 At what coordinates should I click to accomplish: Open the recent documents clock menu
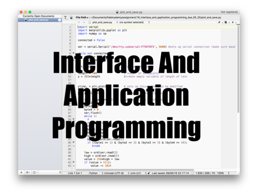tap(35, 172)
